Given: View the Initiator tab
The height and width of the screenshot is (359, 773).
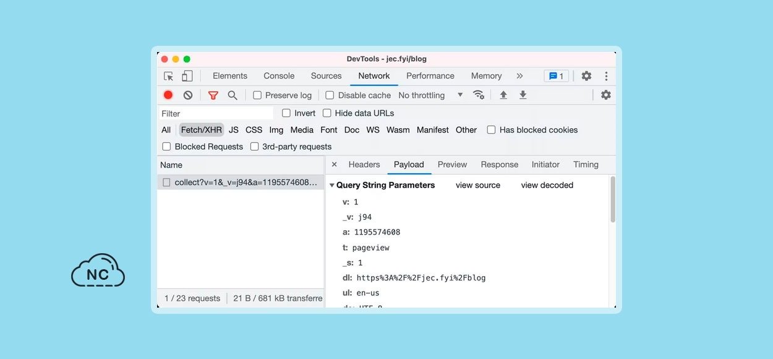Looking at the screenshot, I should click(545, 165).
